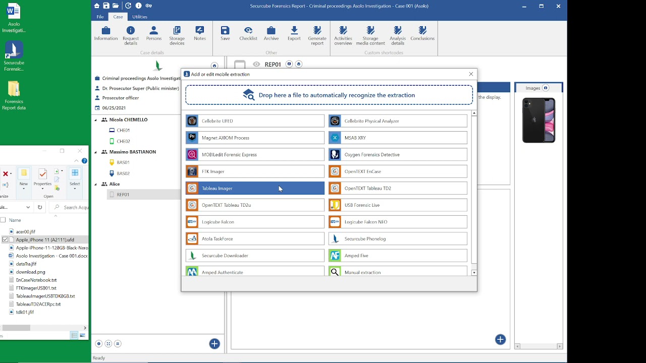
Task: Click the quick-access save disk icon
Action: coord(106,6)
